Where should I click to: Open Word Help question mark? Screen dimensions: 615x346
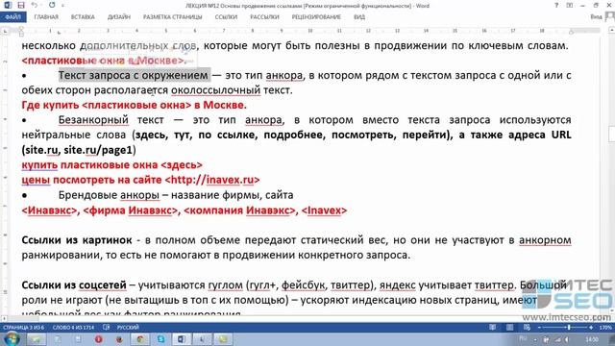click(556, 6)
